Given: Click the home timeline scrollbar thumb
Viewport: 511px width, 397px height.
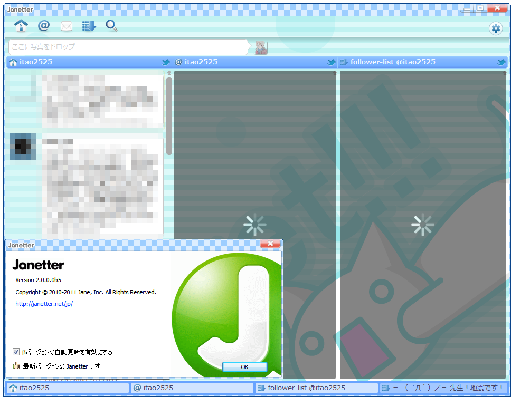Looking at the screenshot, I should tap(169, 116).
